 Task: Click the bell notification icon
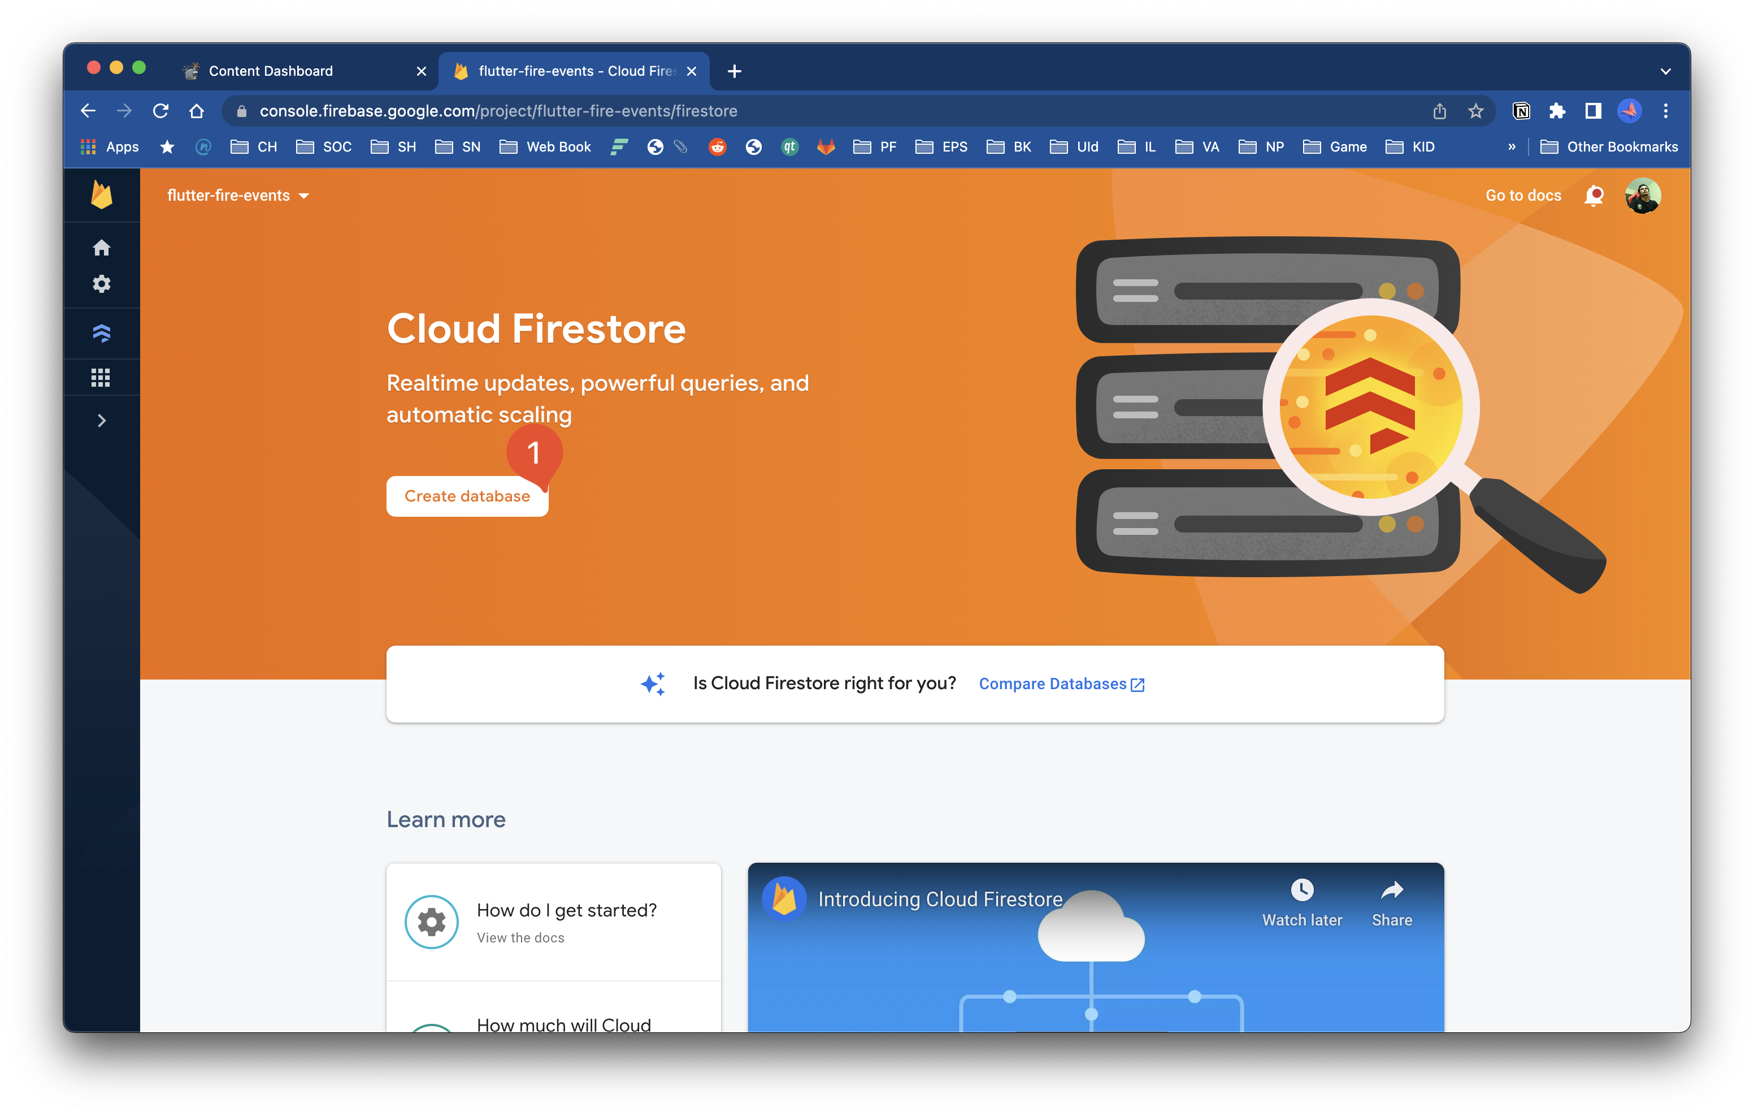(1594, 196)
